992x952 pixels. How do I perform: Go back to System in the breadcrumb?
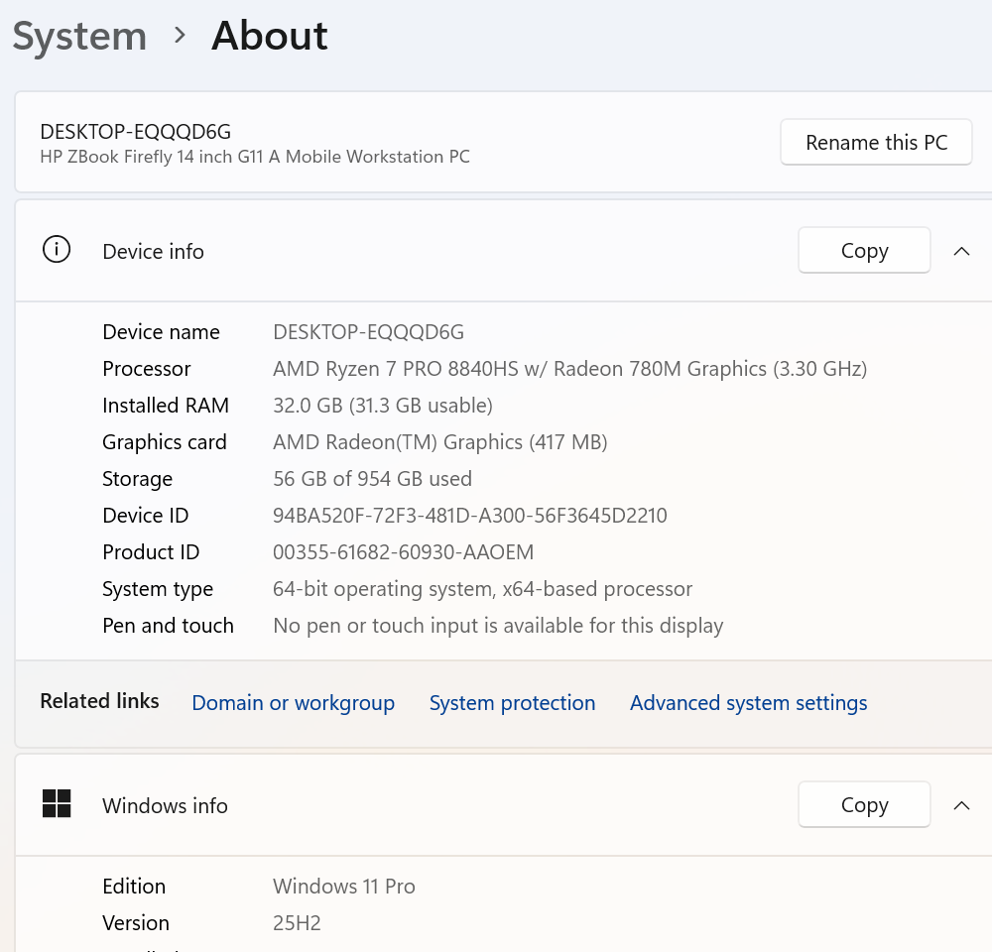[x=79, y=36]
